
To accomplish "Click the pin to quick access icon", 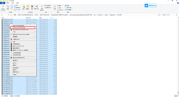I will pos(3,7).
